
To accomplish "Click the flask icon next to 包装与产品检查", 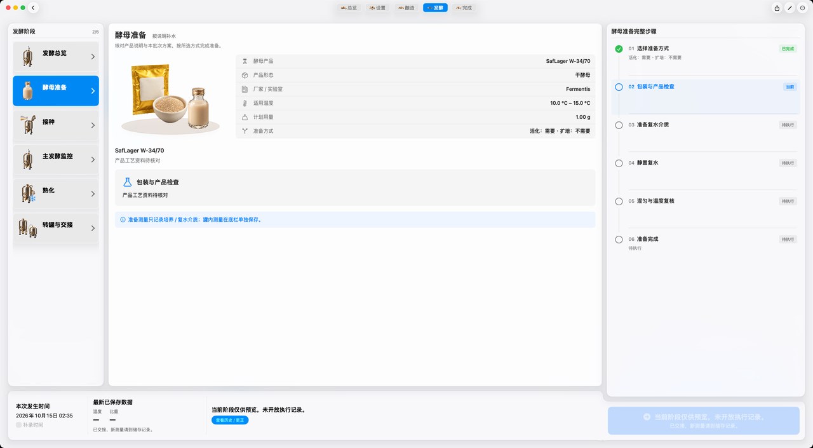I will 128,182.
